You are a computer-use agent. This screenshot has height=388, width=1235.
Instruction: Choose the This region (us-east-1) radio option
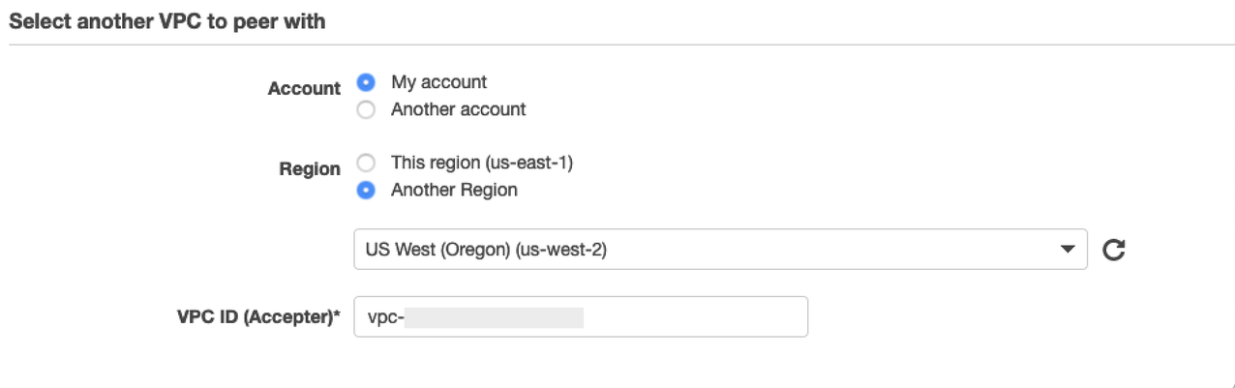(366, 163)
